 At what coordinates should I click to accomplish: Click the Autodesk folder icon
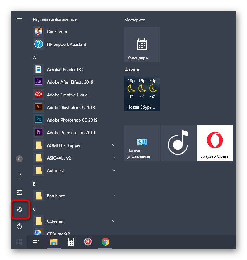coord(39,170)
